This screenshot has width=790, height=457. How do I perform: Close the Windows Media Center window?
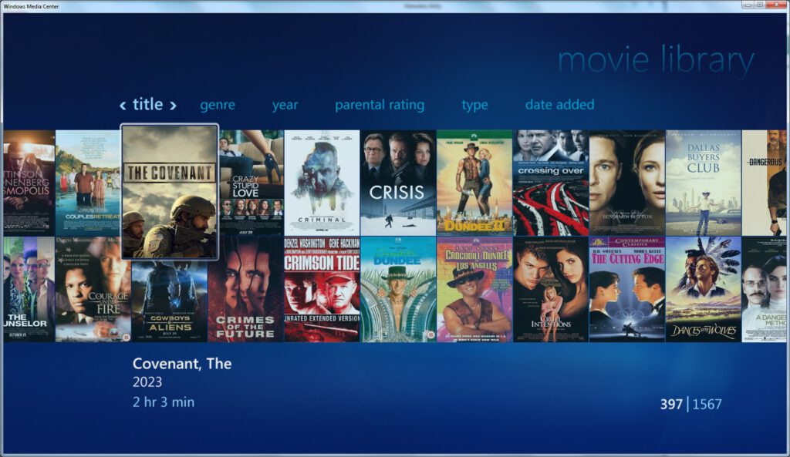coord(776,5)
